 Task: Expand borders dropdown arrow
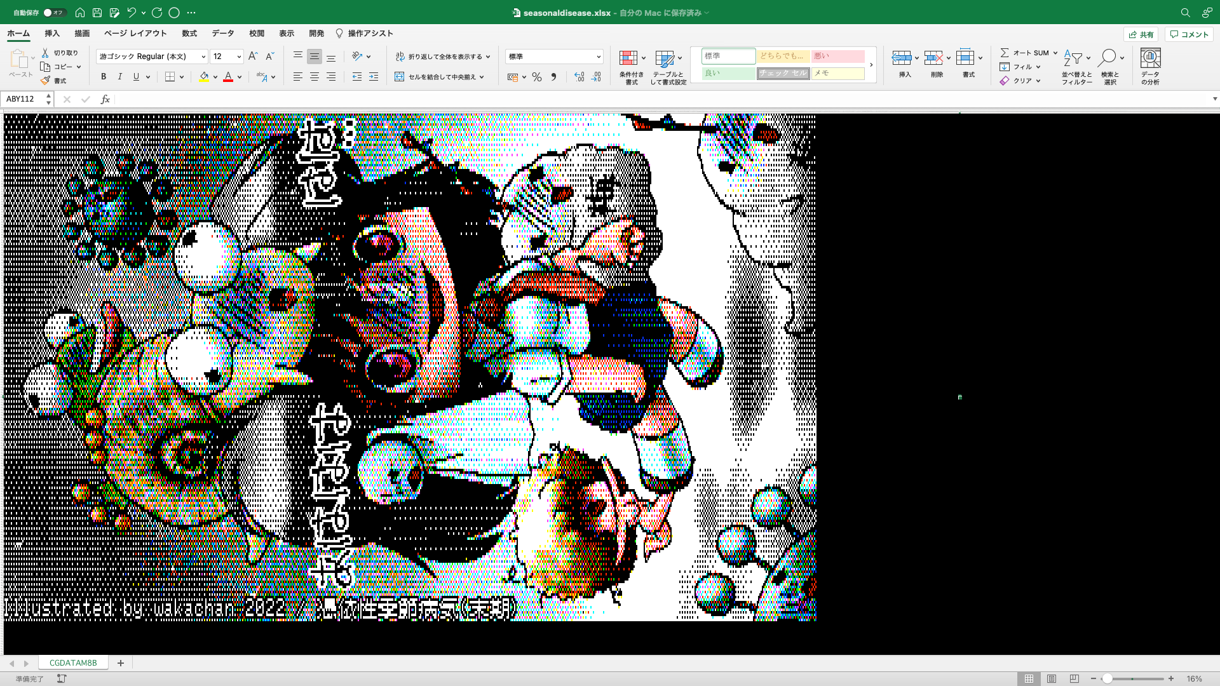(x=182, y=77)
